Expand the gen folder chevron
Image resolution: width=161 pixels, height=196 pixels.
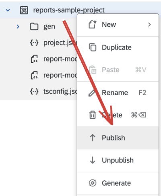tap(18, 27)
